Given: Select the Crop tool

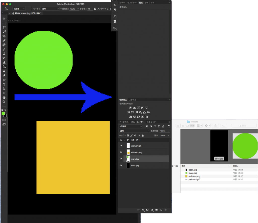Looking at the screenshot, I should (4, 36).
